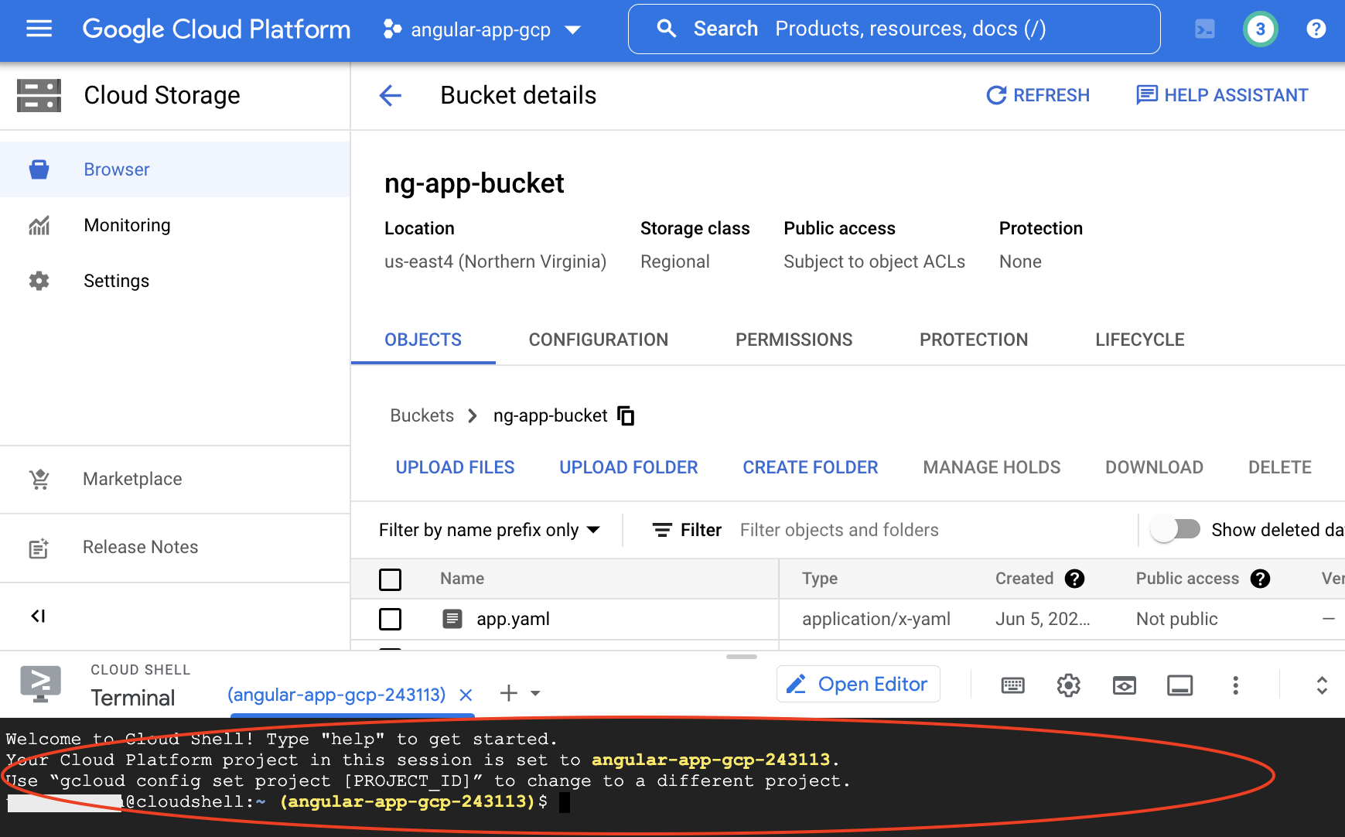Click the session information icon

click(x=1179, y=685)
